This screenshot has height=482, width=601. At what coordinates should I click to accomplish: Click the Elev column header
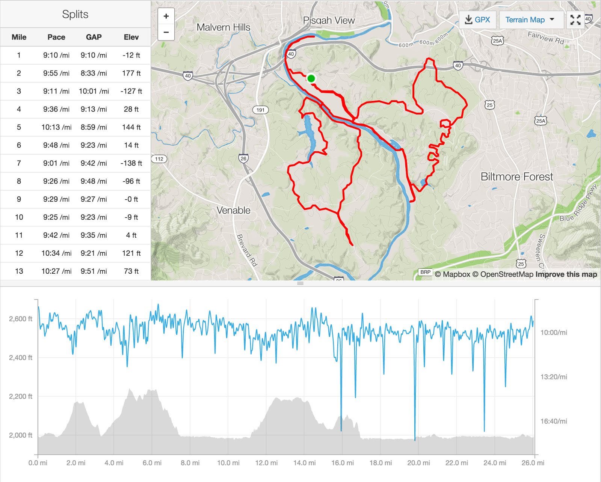131,37
